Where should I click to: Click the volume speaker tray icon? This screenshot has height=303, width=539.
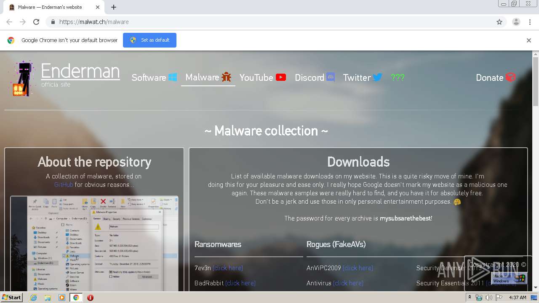coord(488,298)
